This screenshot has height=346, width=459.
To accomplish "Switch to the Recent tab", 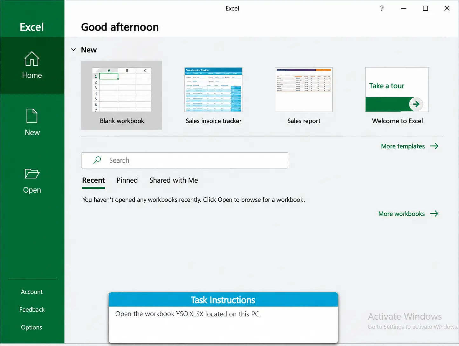I will [93, 180].
